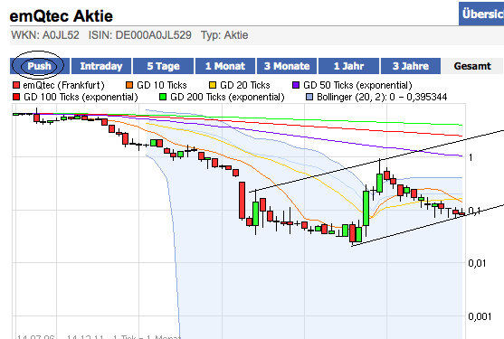The image size is (504, 339).
Task: Click the emQtec (Frankfurt) legend label
Action: pyautogui.click(x=63, y=85)
